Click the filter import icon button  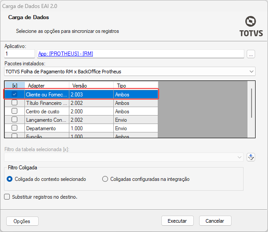pyautogui.click(x=251, y=157)
